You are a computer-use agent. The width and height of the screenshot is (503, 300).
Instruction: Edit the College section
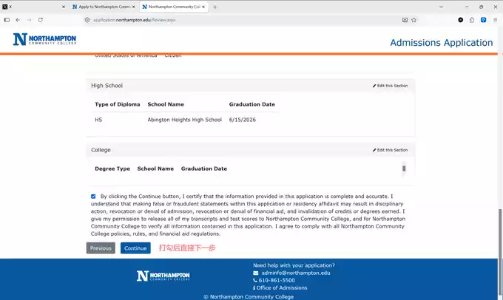(390, 150)
